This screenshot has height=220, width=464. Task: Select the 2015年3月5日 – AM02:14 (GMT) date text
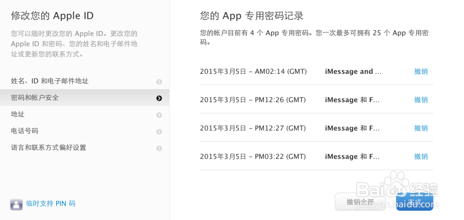pos(253,72)
